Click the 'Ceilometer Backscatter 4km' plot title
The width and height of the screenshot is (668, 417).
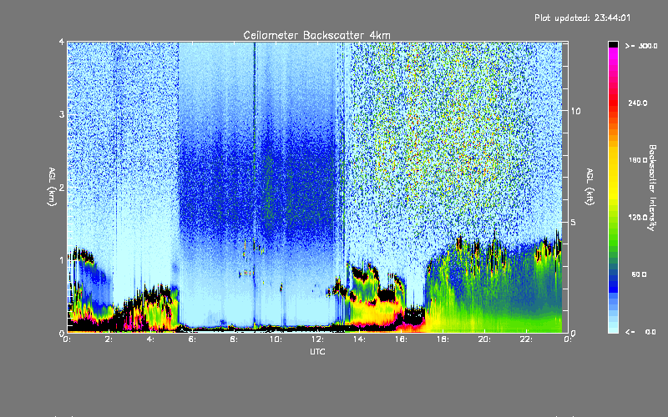pyautogui.click(x=316, y=35)
